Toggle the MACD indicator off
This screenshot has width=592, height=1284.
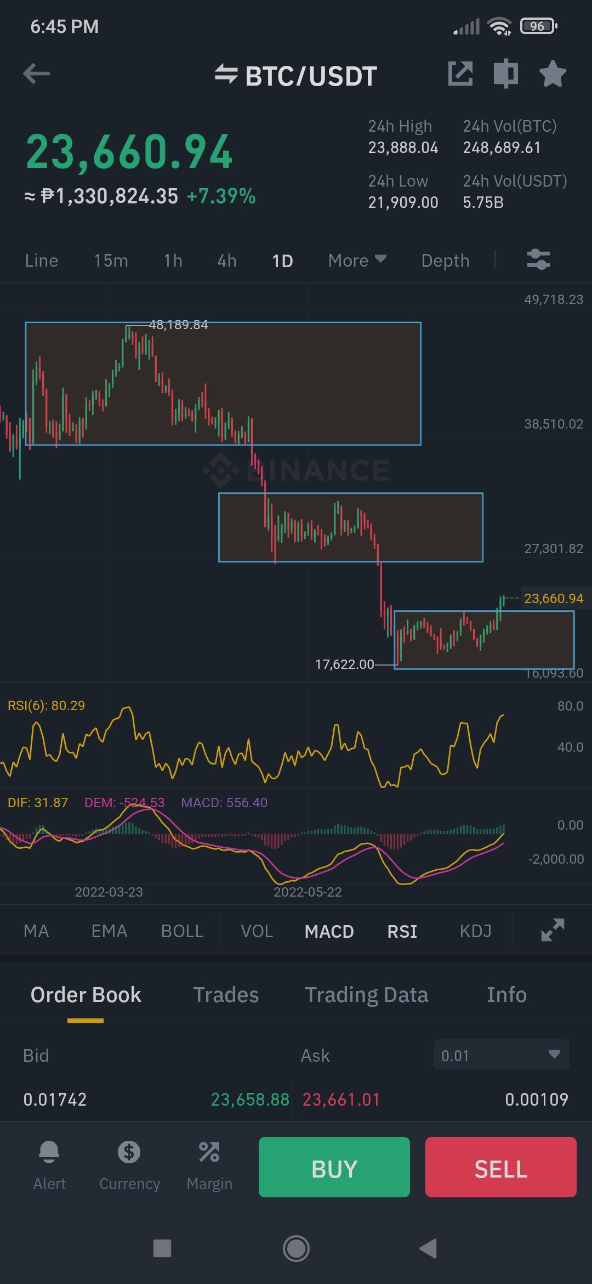[x=329, y=931]
